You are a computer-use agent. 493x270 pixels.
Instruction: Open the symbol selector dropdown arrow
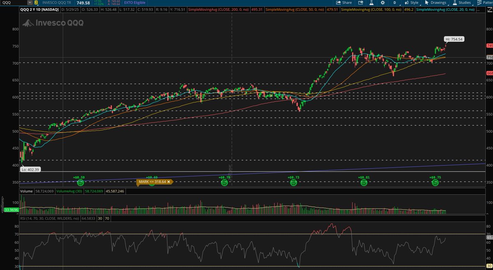(x=30, y=2)
